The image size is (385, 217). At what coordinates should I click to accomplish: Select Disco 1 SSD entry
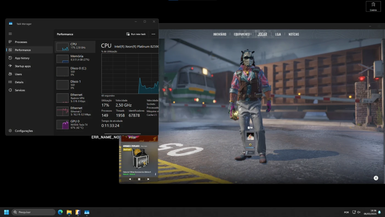tap(75, 85)
